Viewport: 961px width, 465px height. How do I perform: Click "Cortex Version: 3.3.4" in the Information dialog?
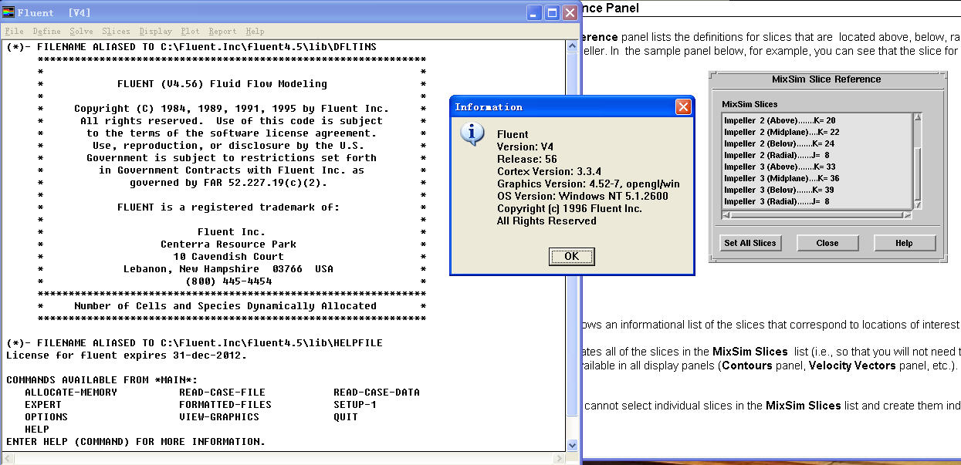pos(549,172)
